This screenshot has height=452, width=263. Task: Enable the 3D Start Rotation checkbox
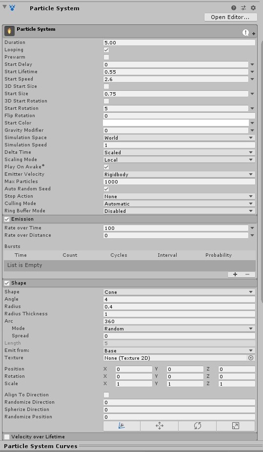click(106, 101)
